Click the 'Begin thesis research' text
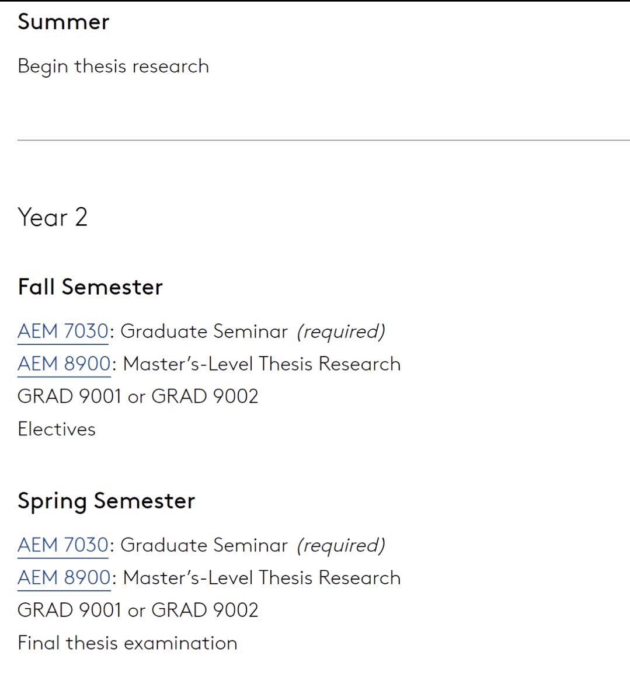This screenshot has height=673, width=630. (x=113, y=67)
